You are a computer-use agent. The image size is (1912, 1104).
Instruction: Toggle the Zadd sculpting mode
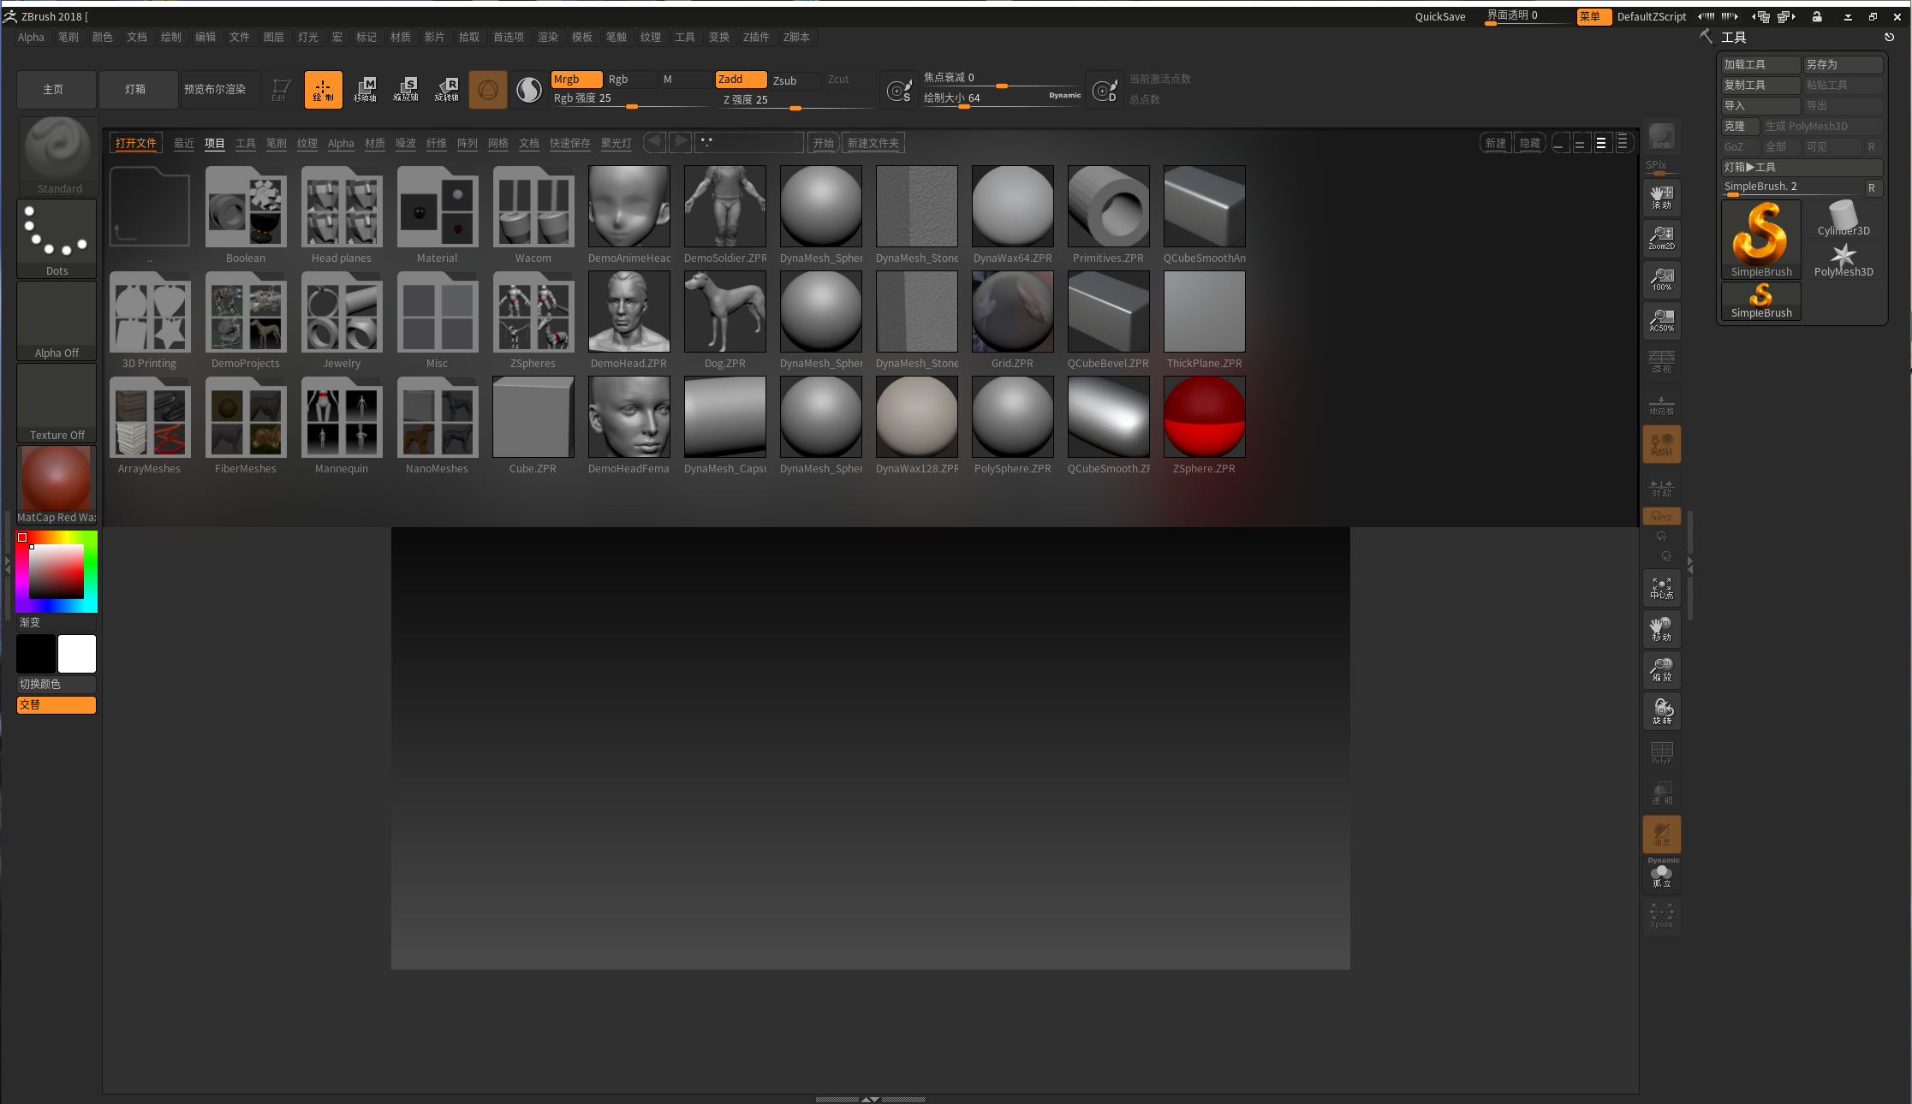click(740, 79)
